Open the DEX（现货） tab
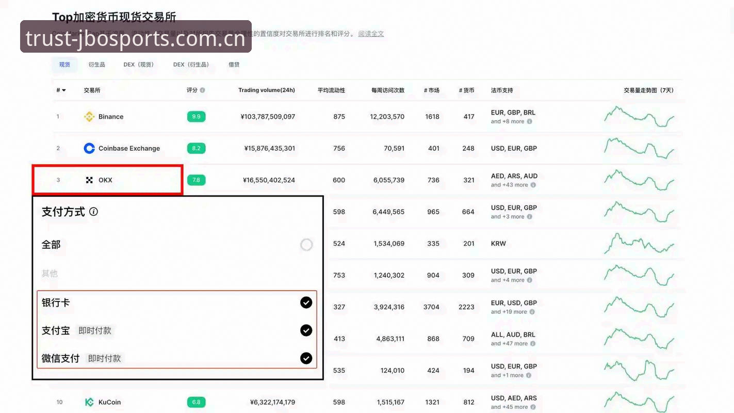Screen dimensions: 734x413 [x=139, y=65]
